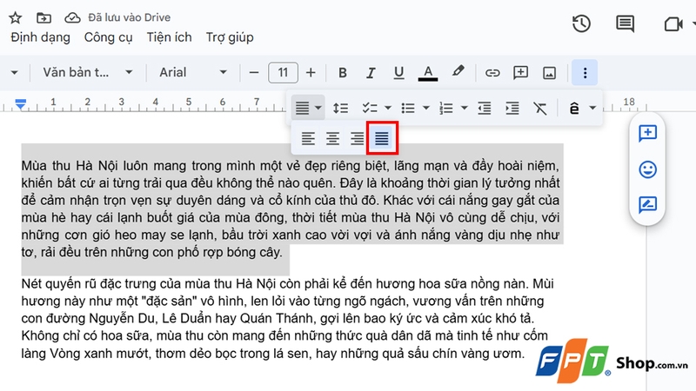This screenshot has width=696, height=391.
Task: Open text color picker
Action: (428, 73)
